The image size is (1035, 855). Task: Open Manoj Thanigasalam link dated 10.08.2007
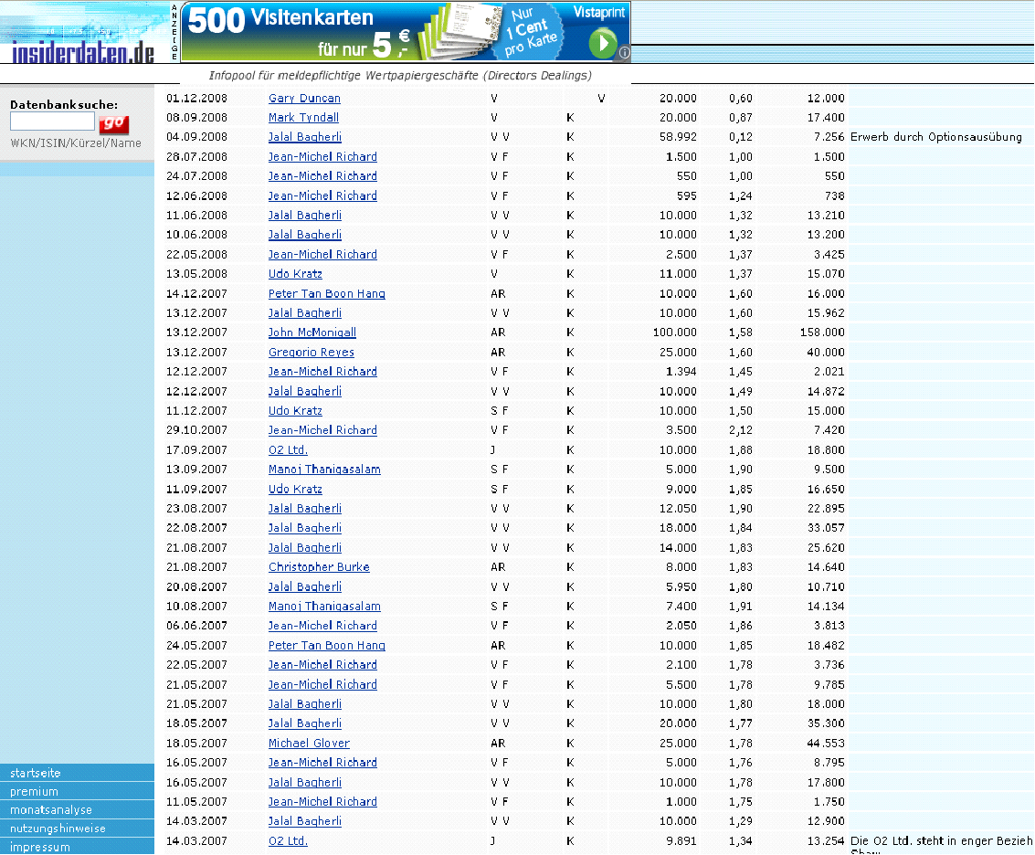324,607
